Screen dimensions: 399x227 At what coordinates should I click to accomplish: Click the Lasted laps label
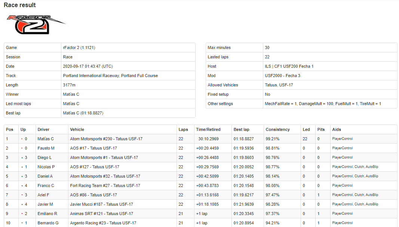218,57
